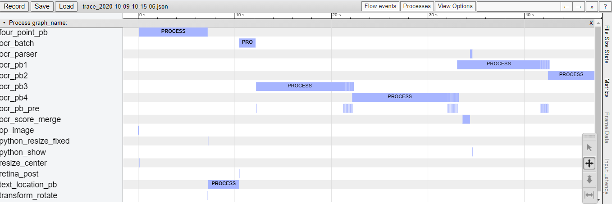
Task: Go to next search result arrow
Action: coord(579,6)
